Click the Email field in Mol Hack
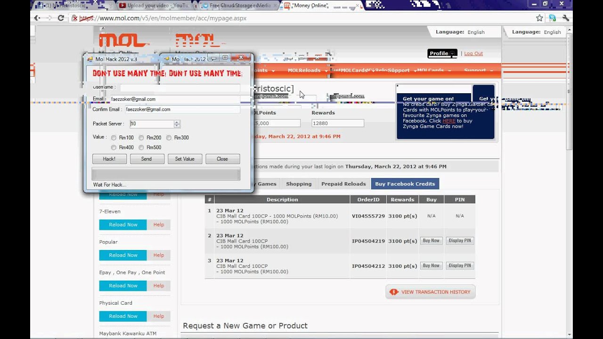Screen dimensions: 603x339 coord(174,99)
